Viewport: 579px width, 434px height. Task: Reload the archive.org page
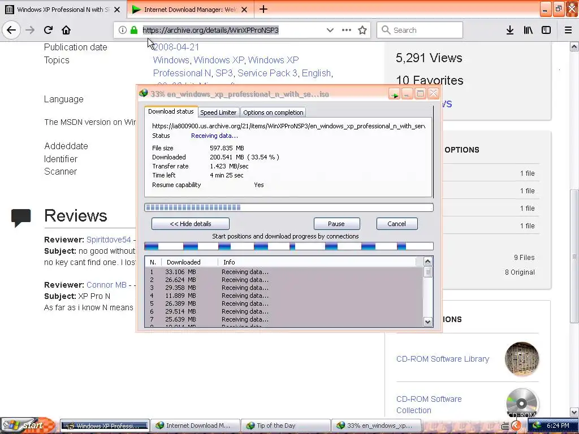(48, 30)
